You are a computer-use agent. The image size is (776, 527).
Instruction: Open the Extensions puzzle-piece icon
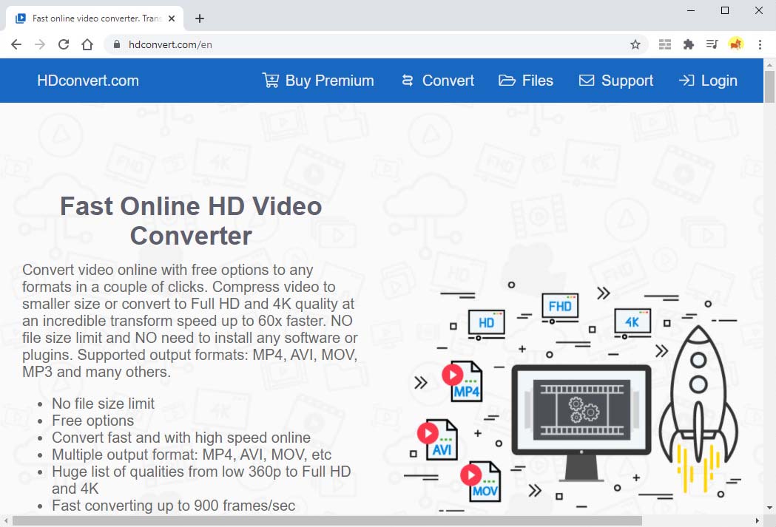(688, 44)
